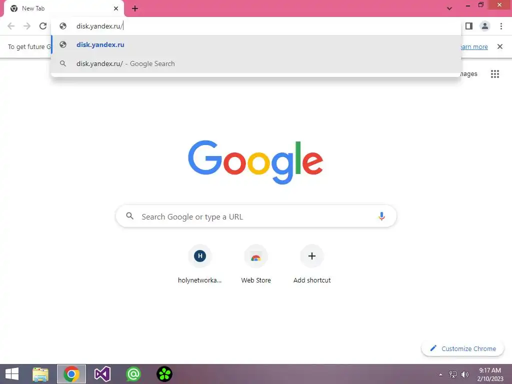Close the New Tab tab

point(116,8)
